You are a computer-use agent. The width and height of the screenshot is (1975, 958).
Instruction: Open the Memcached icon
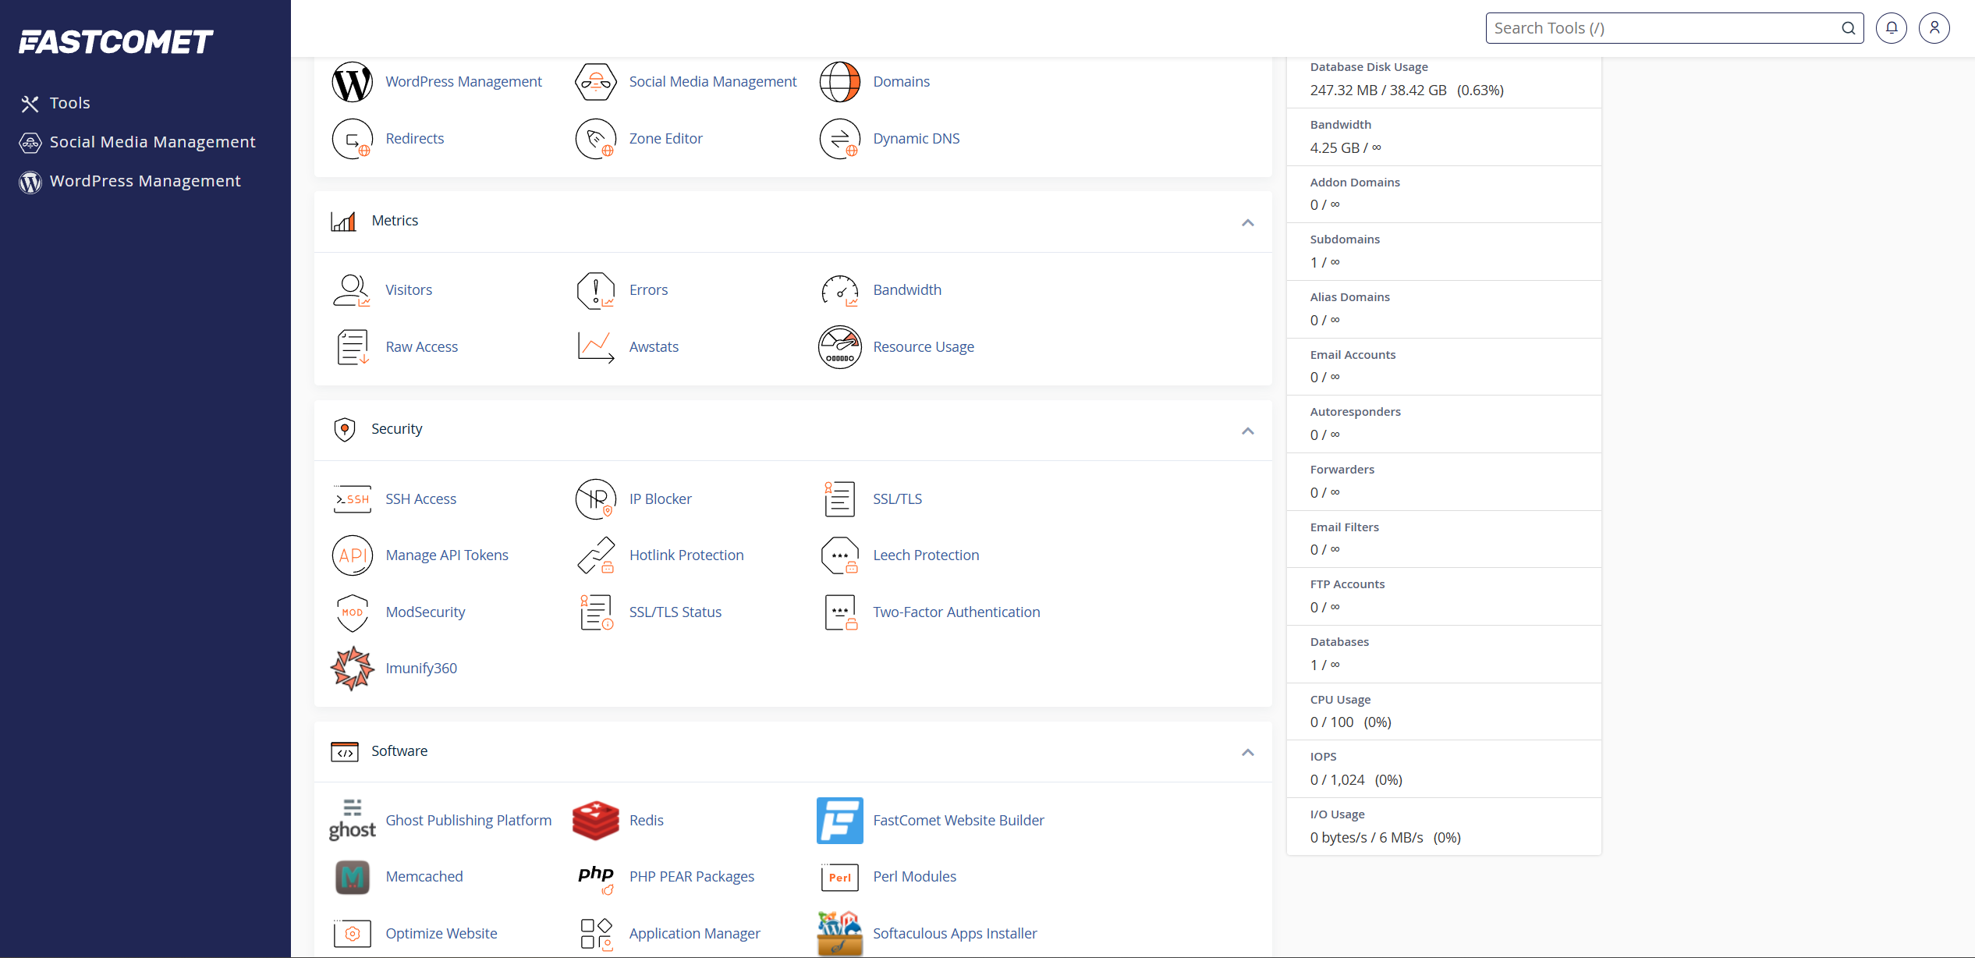[352, 877]
